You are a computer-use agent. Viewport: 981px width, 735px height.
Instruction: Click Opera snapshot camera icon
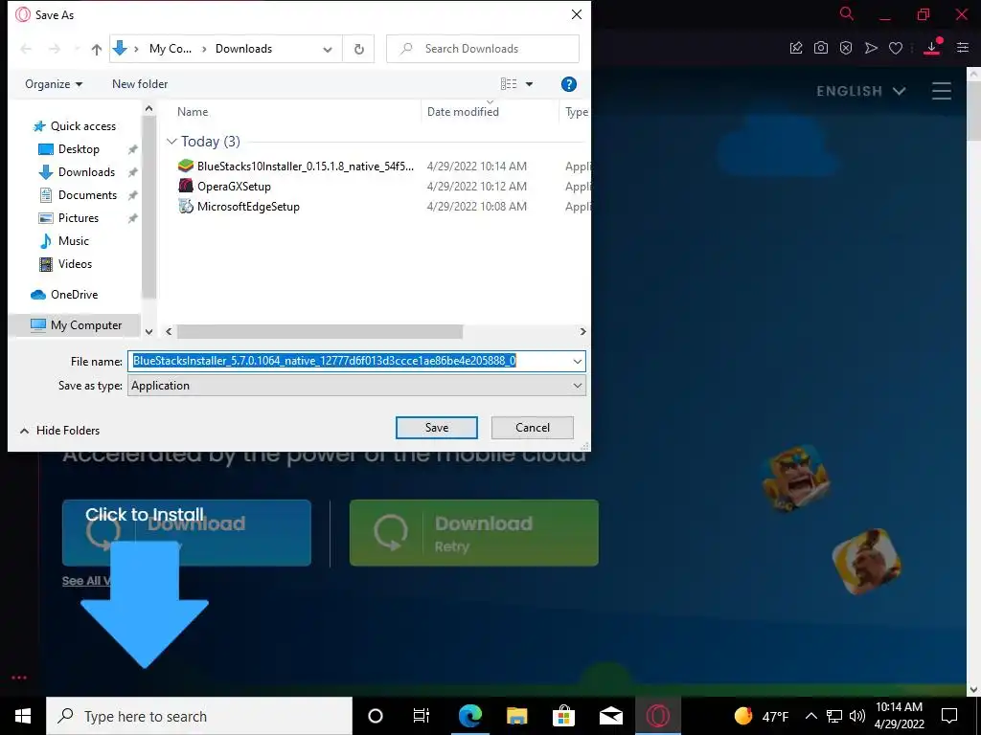click(x=821, y=48)
